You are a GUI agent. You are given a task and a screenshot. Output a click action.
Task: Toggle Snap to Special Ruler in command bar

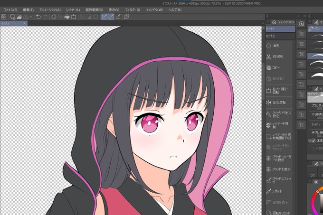click(111, 17)
